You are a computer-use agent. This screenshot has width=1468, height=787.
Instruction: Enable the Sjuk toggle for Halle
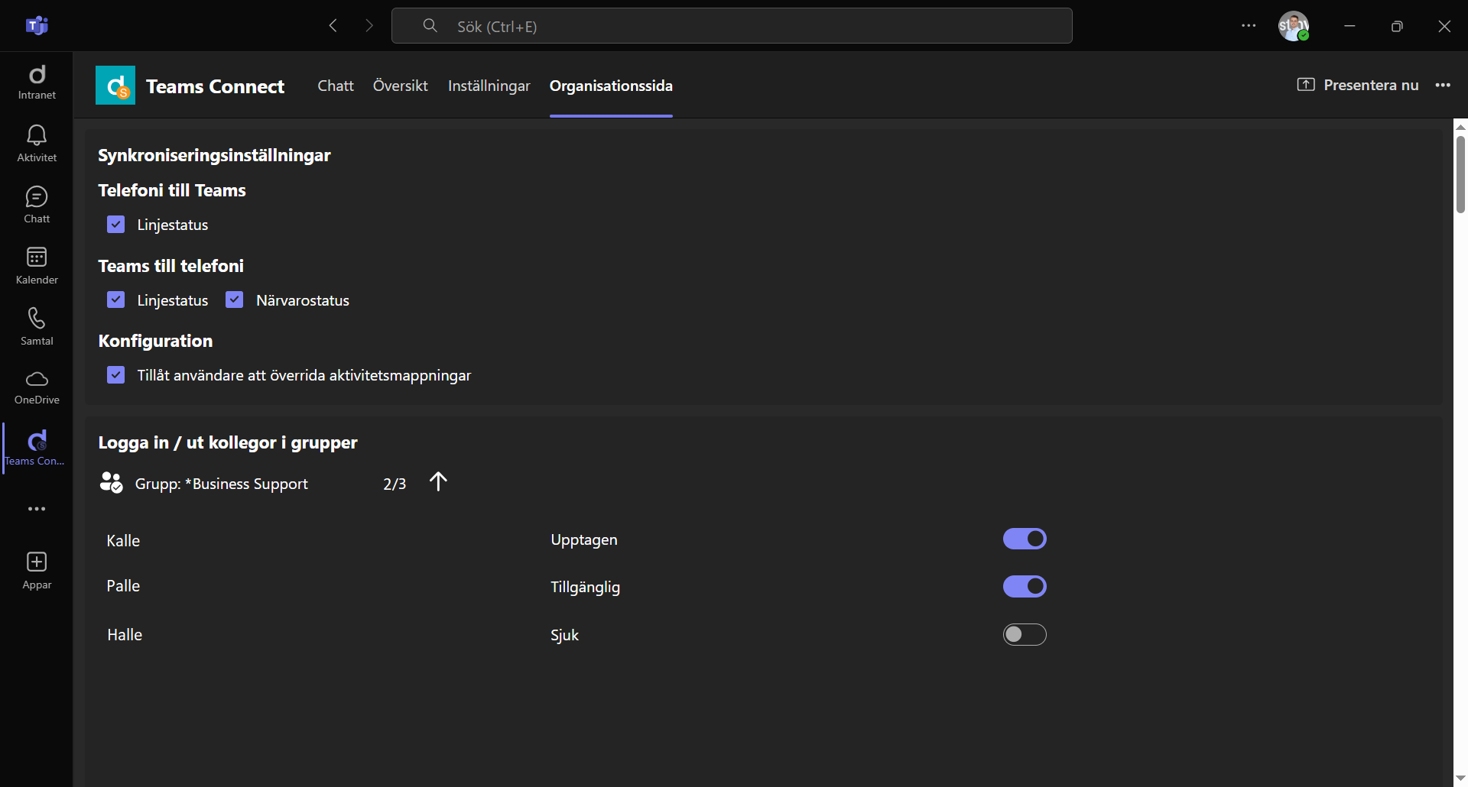pyautogui.click(x=1025, y=634)
